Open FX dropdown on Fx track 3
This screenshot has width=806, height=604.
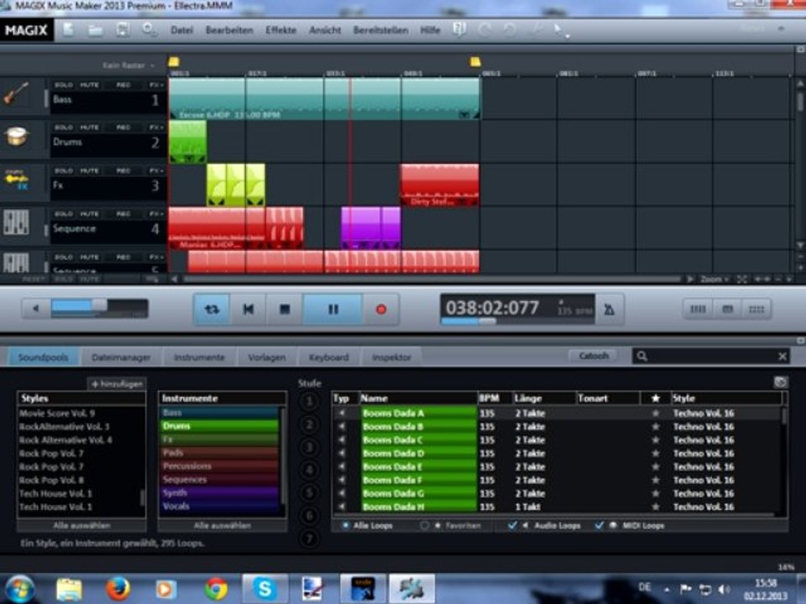156,170
